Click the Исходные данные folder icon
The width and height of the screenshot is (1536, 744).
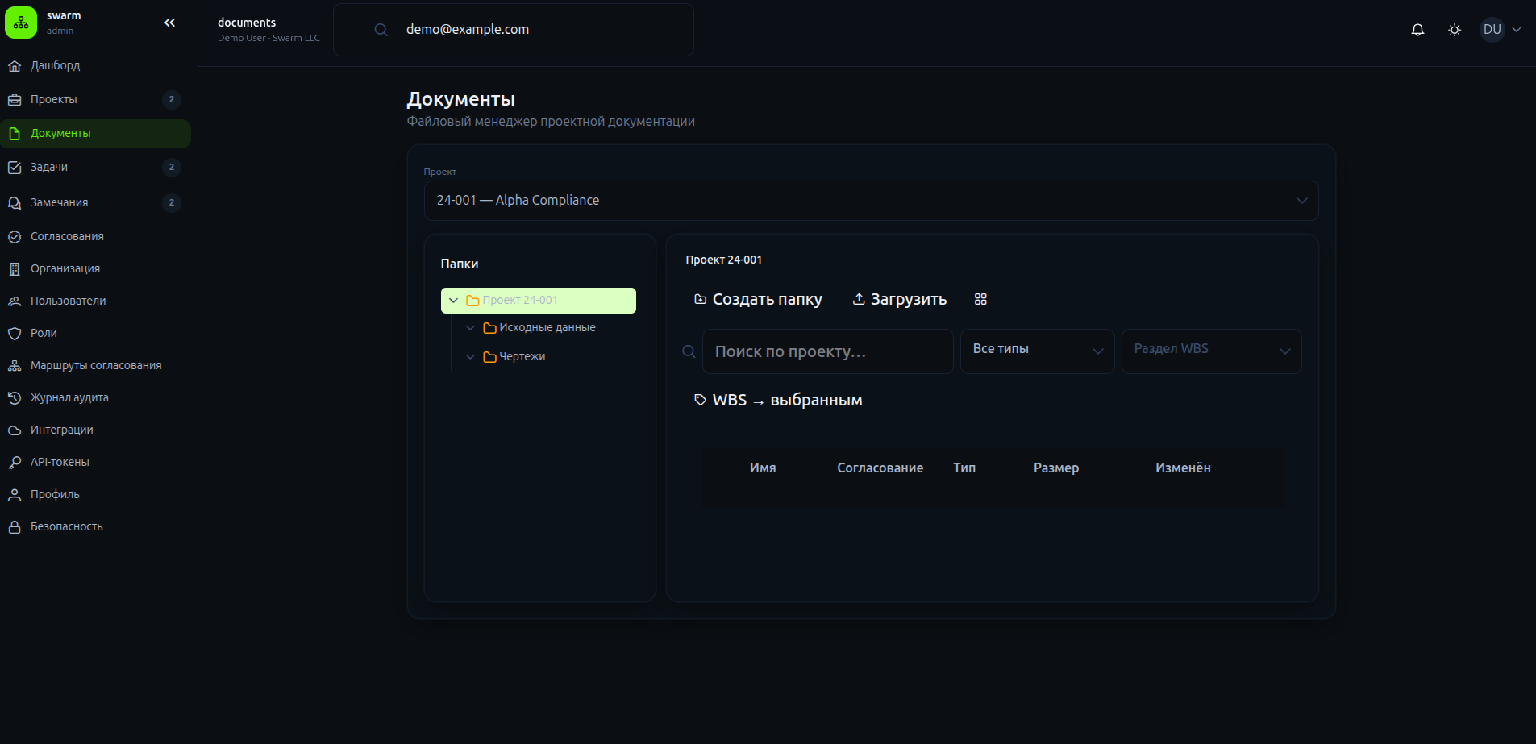pos(489,328)
